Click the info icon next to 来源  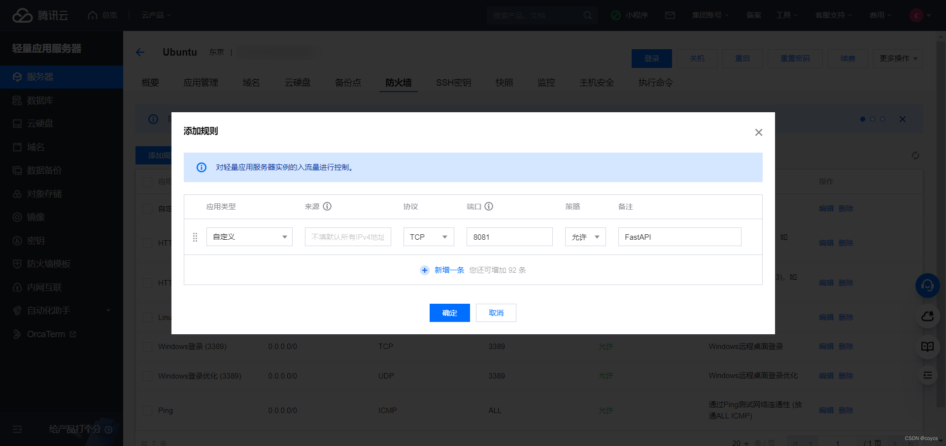[x=327, y=206]
